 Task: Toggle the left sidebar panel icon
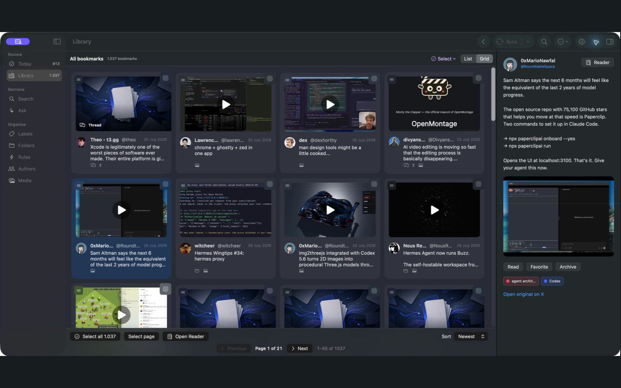tap(57, 42)
